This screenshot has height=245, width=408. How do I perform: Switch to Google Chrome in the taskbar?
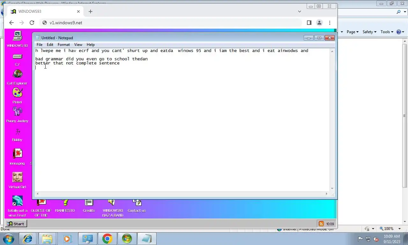[x=107, y=239]
